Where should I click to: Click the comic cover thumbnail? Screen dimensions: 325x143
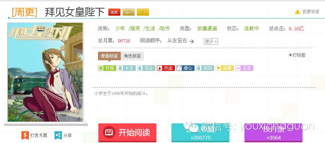45,72
